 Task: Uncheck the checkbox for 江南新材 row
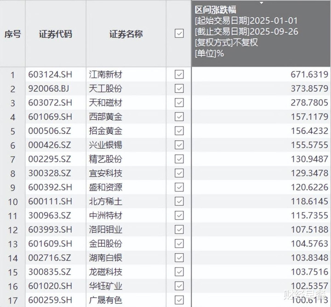pyautogui.click(x=179, y=75)
